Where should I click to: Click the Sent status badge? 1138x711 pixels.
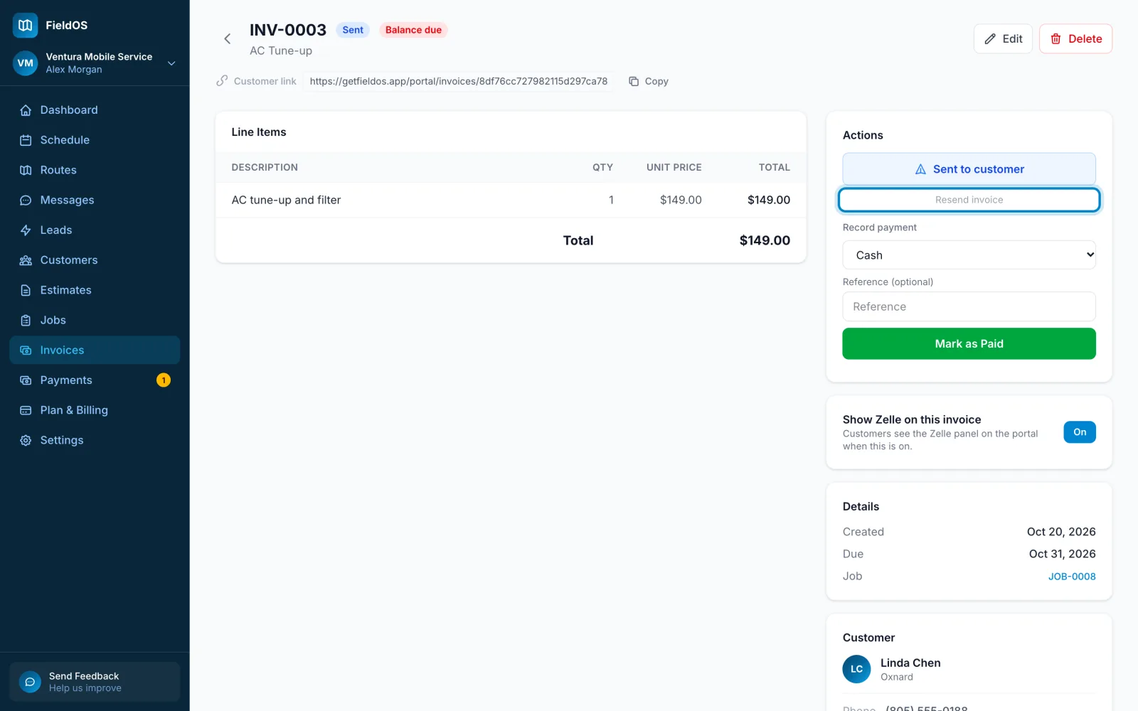(353, 30)
